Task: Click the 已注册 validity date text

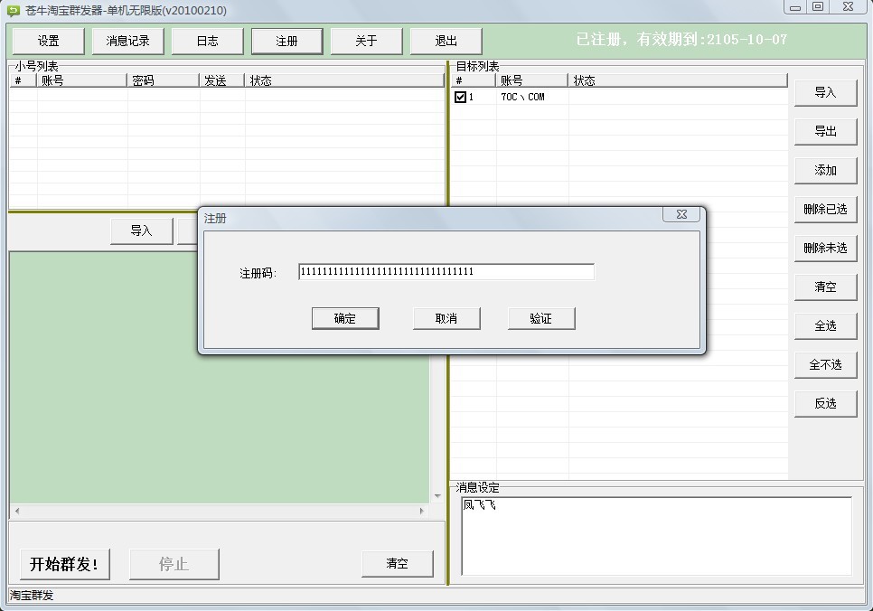Action: click(681, 40)
